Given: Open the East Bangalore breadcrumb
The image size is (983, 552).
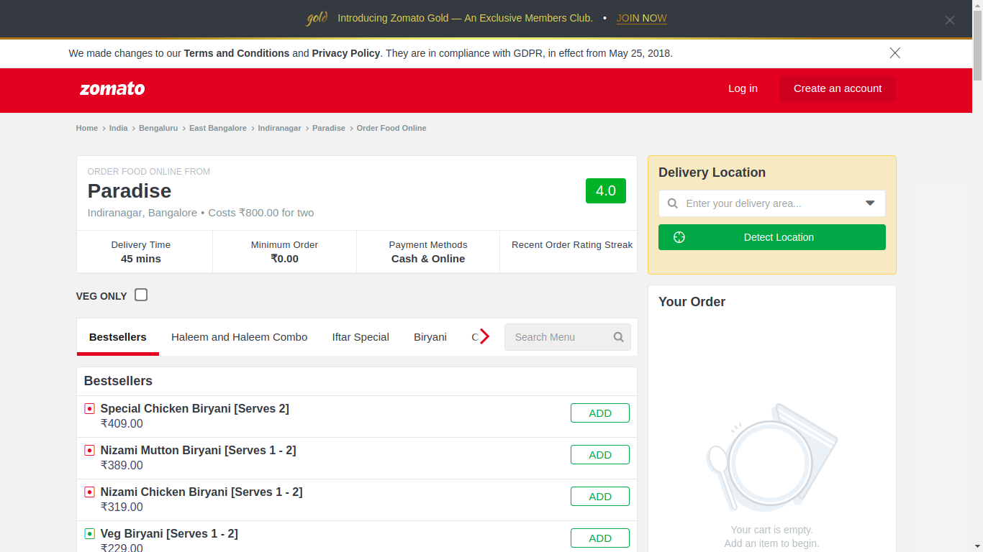Looking at the screenshot, I should point(218,128).
